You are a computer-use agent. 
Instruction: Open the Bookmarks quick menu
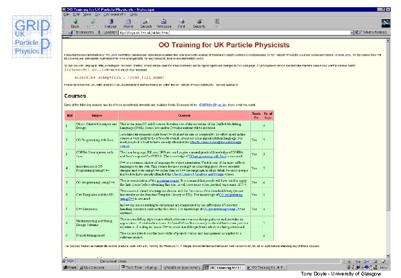[x=81, y=32]
